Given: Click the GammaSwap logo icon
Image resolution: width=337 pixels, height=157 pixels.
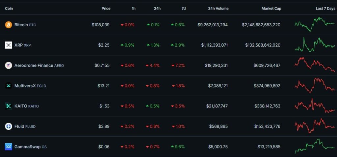Looking at the screenshot, I should 8,147.
